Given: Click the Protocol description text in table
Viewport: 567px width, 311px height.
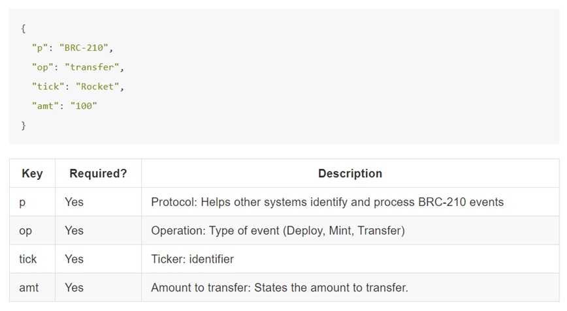Looking at the screenshot, I should coord(327,202).
